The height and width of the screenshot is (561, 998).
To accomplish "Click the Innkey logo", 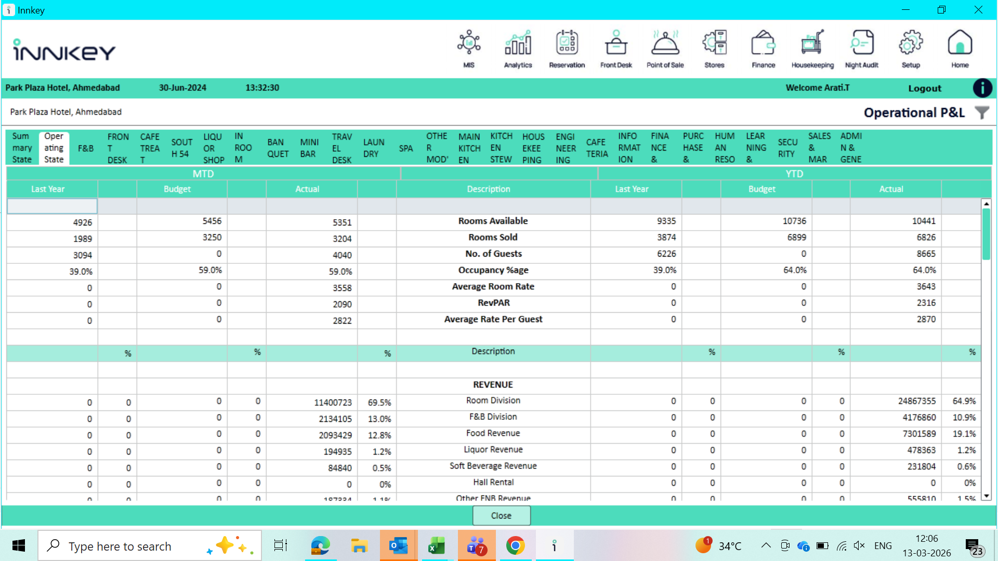I will pos(64,50).
